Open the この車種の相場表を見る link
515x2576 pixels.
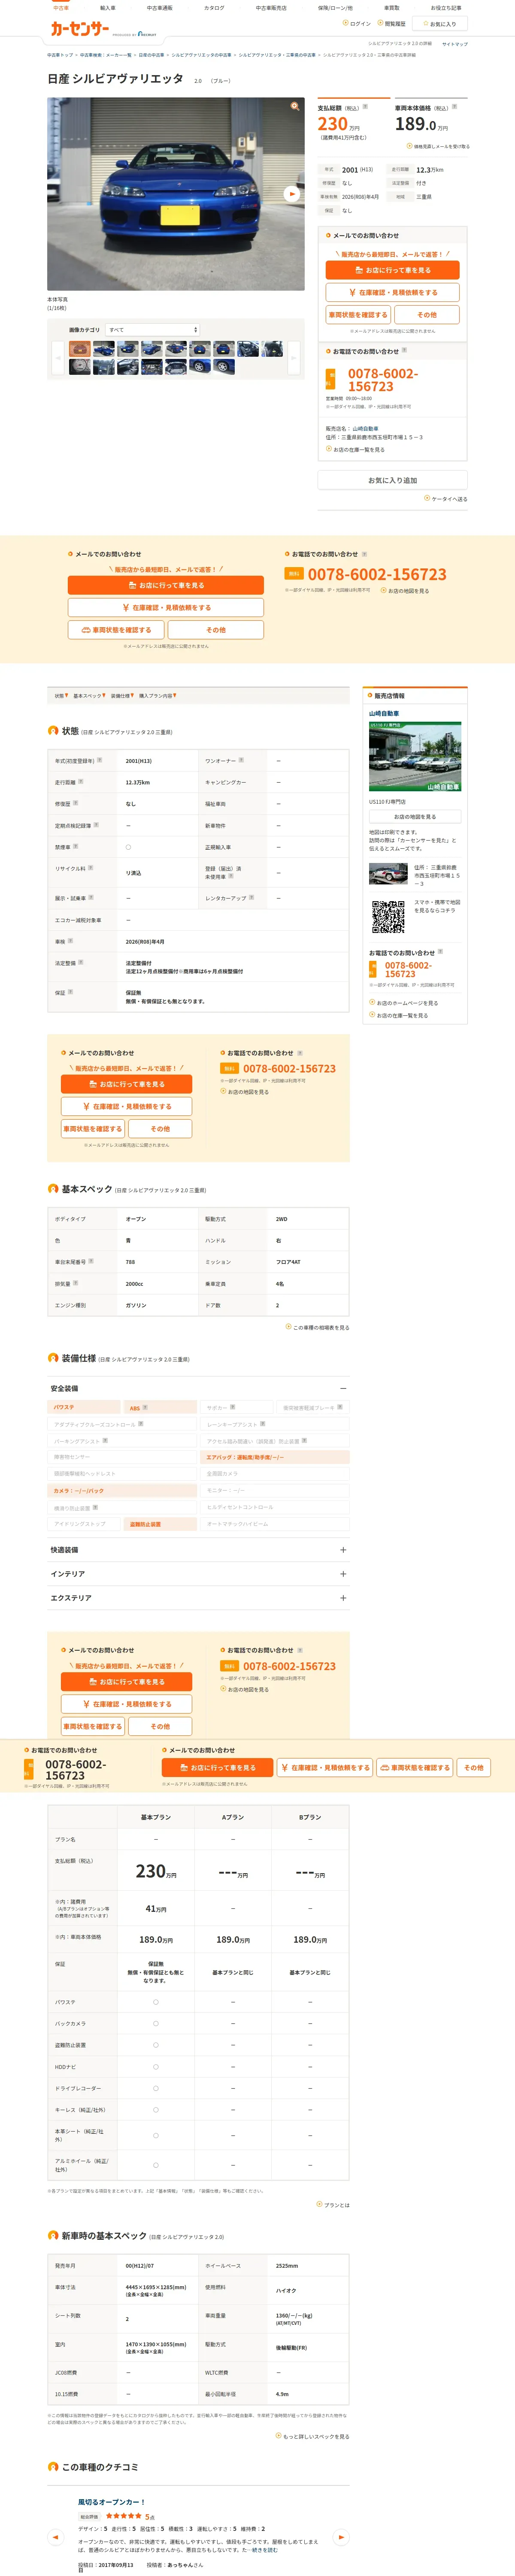coord(318,1327)
